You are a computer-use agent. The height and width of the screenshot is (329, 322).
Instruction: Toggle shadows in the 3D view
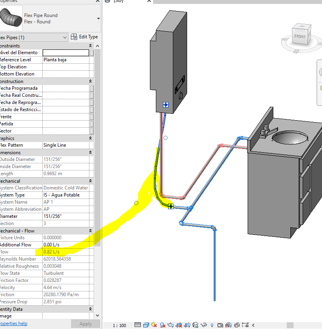click(x=162, y=324)
